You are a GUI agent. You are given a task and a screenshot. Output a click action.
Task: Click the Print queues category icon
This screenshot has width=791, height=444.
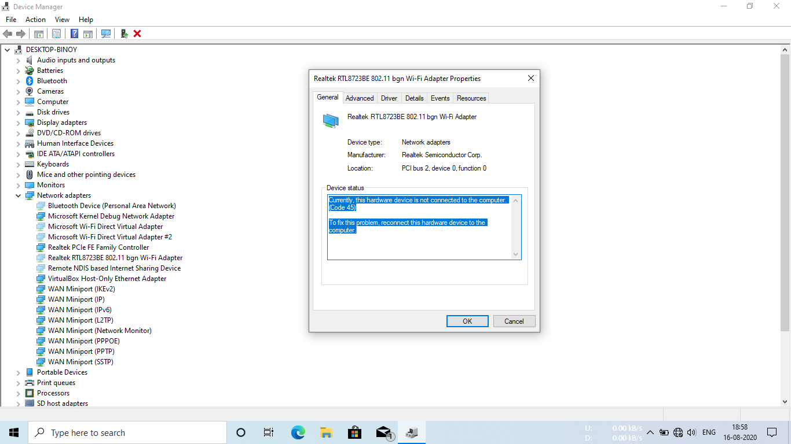click(30, 383)
